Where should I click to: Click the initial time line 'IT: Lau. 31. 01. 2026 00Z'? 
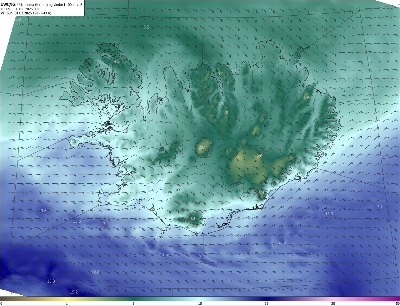point(20,9)
